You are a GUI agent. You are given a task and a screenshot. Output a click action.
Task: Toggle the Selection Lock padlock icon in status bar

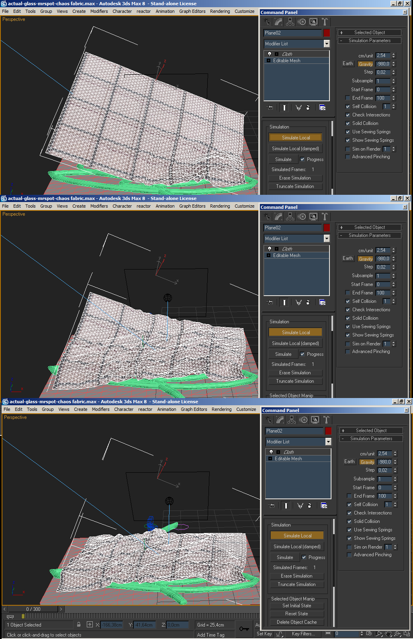79,625
